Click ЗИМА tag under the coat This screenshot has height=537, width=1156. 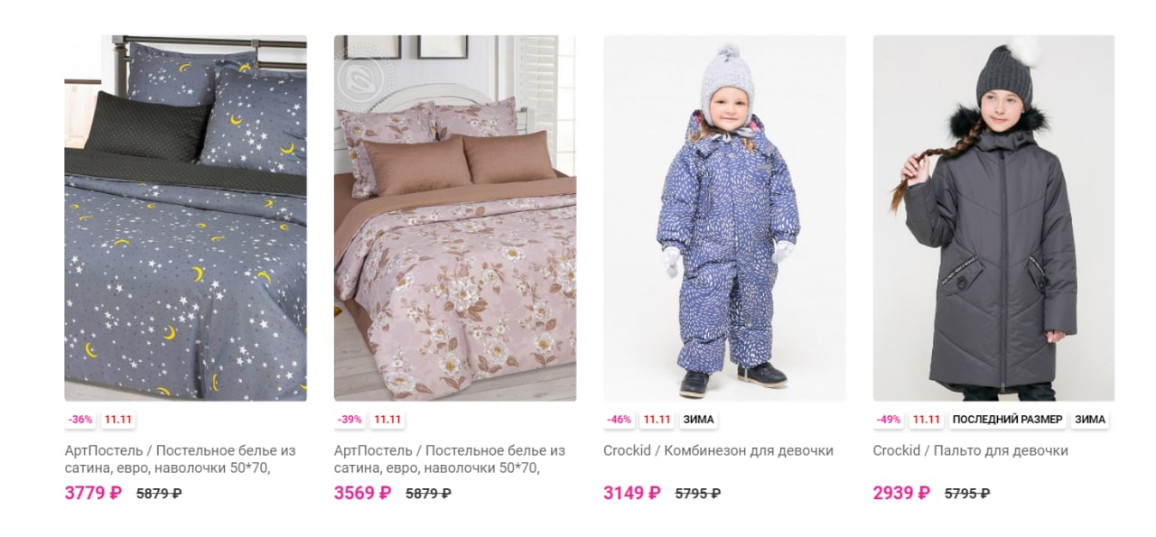click(x=1091, y=420)
